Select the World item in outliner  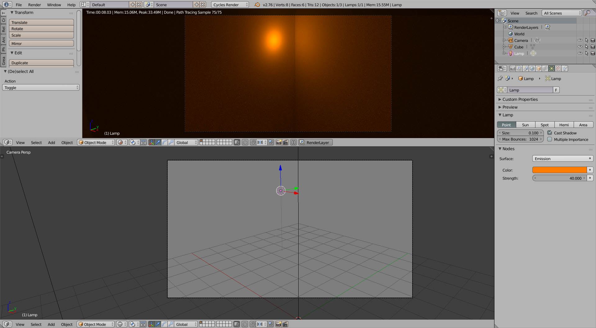pyautogui.click(x=519, y=34)
